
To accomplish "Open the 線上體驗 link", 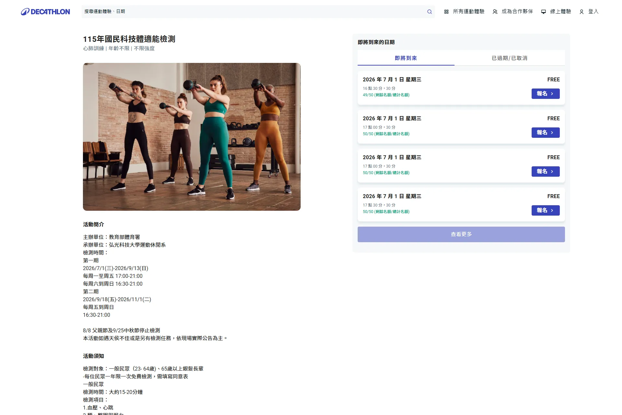I will 556,12.
